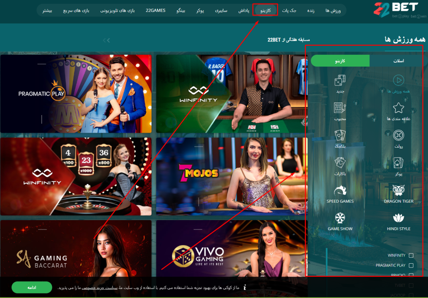Select the همه ورزش ها play-circle icon
This screenshot has height=298, width=428.
click(x=398, y=80)
